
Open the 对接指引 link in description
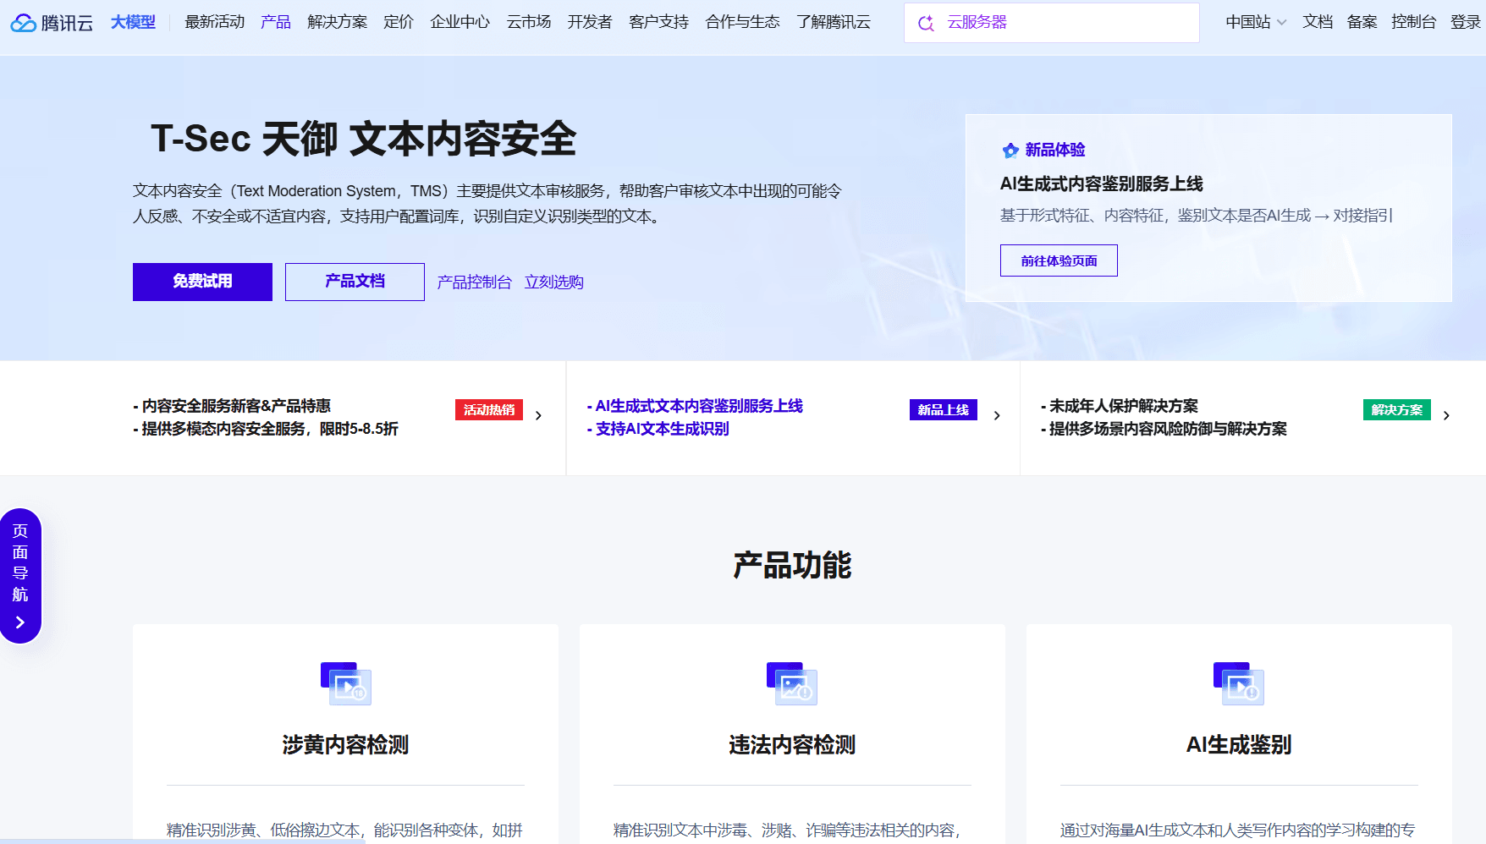1362,216
